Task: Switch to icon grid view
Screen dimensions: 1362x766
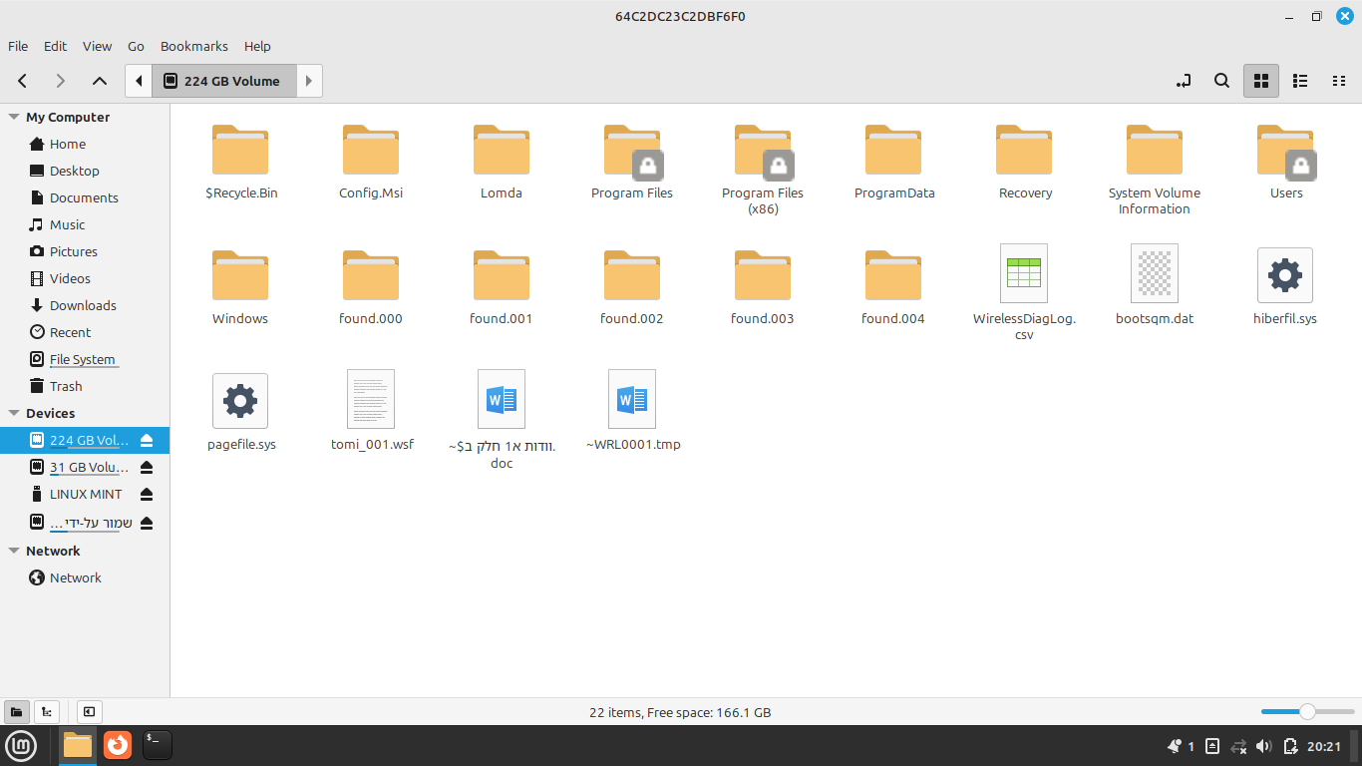Action: click(x=1261, y=81)
